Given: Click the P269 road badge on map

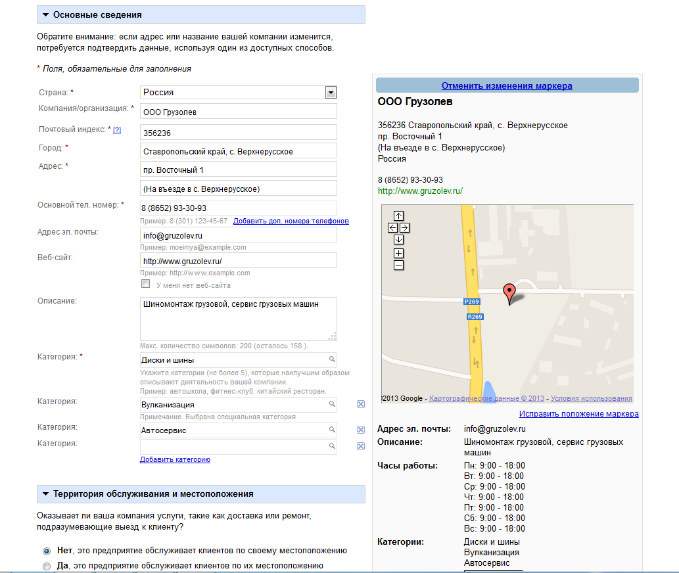Looking at the screenshot, I should pos(471,302).
